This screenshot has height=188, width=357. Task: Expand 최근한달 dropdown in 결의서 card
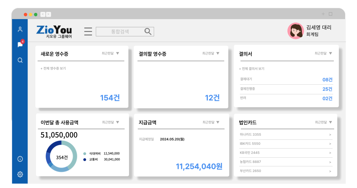pyautogui.click(x=323, y=54)
